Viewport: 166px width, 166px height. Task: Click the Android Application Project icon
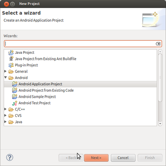tap(15, 84)
